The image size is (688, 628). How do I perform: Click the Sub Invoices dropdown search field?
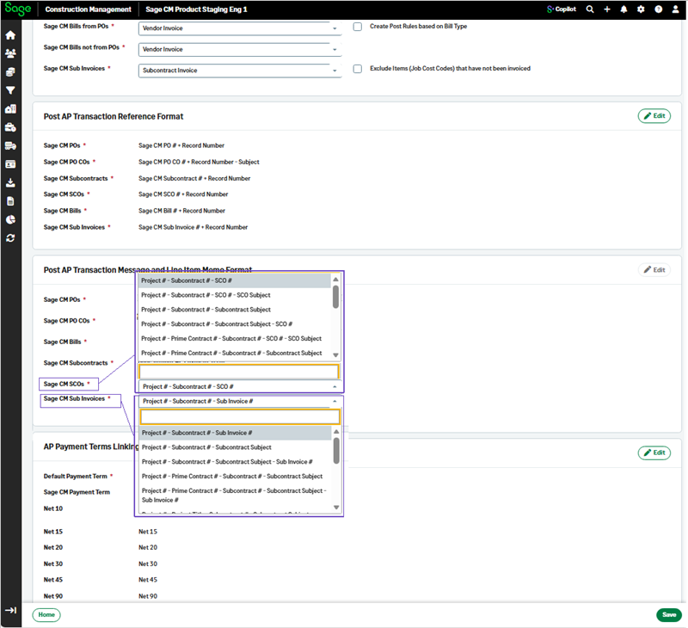240,416
